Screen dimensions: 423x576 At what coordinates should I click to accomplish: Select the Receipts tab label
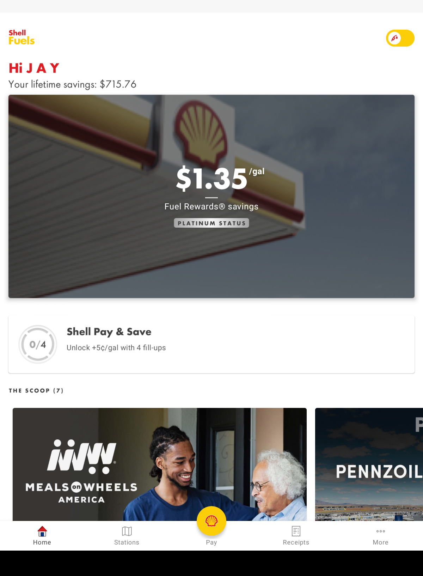point(296,542)
